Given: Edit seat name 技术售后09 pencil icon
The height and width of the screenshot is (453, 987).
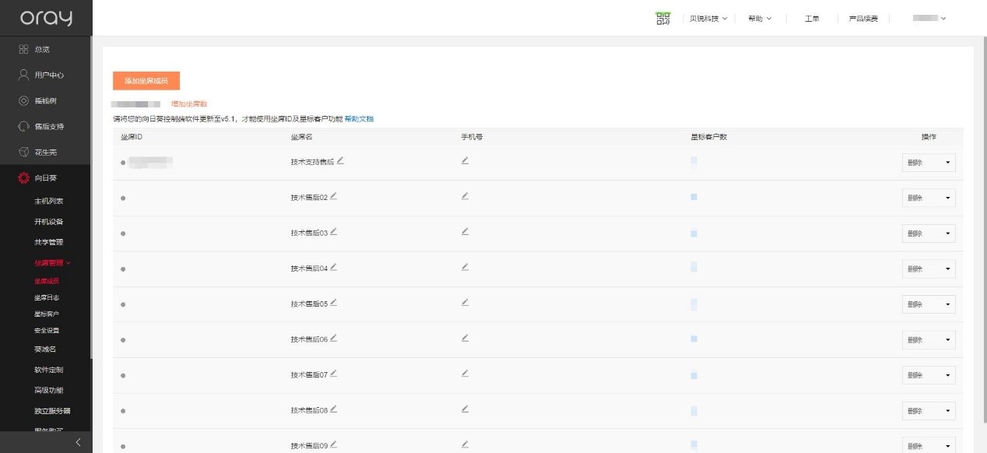Looking at the screenshot, I should tap(334, 444).
